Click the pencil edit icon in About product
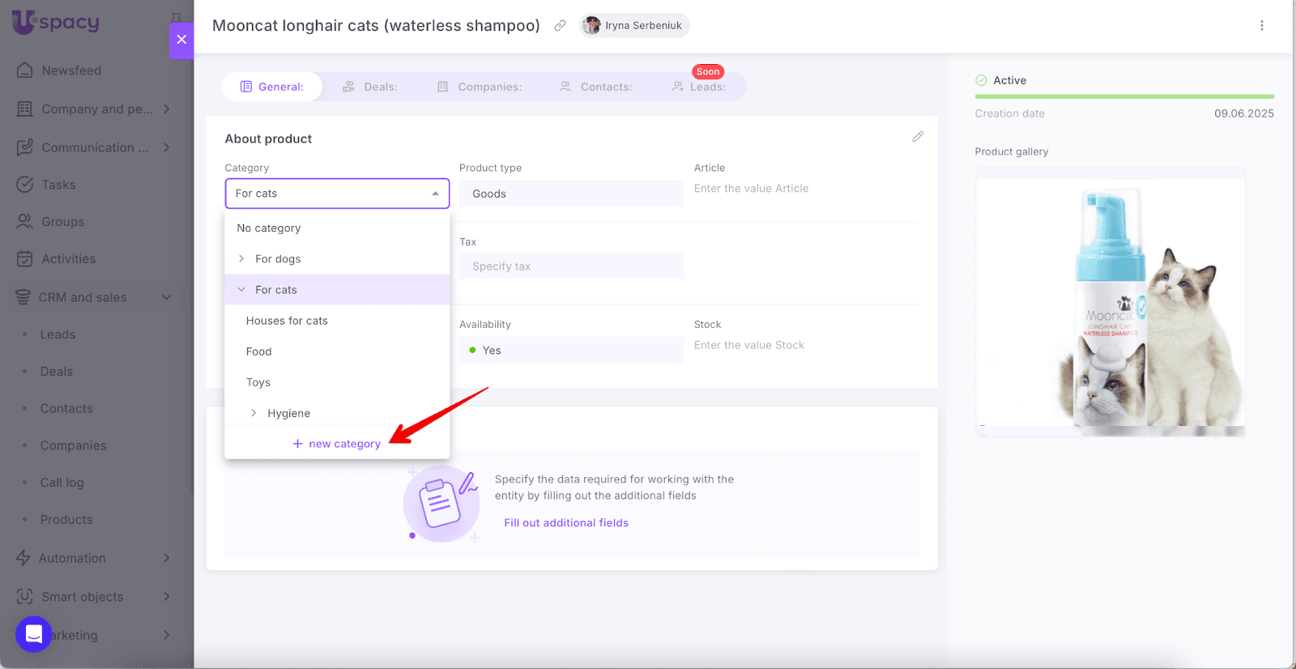 [x=917, y=137]
